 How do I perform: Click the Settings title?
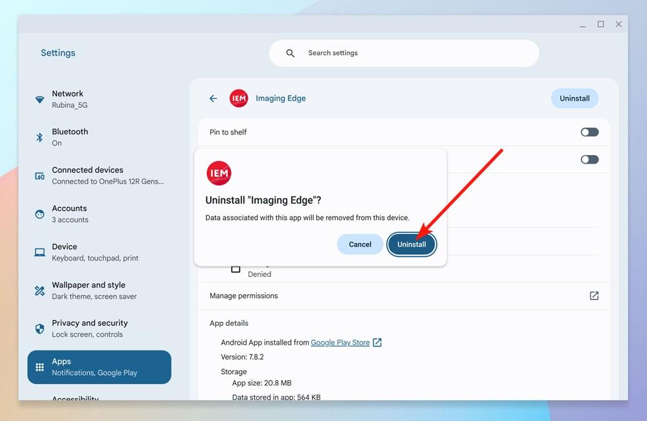[58, 53]
